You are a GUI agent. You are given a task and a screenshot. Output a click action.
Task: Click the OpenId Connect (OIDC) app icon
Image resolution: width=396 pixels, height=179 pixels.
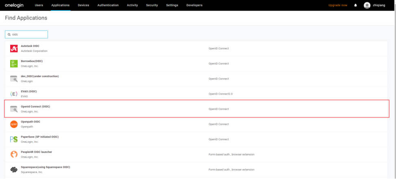pos(14,109)
